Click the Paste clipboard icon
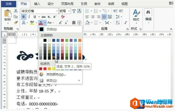The height and width of the screenshot is (111, 175). (8, 13)
